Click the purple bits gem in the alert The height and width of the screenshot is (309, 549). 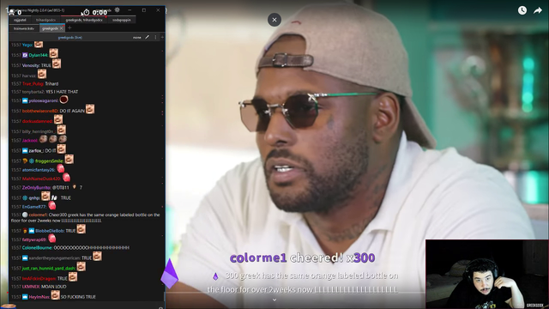(x=170, y=274)
